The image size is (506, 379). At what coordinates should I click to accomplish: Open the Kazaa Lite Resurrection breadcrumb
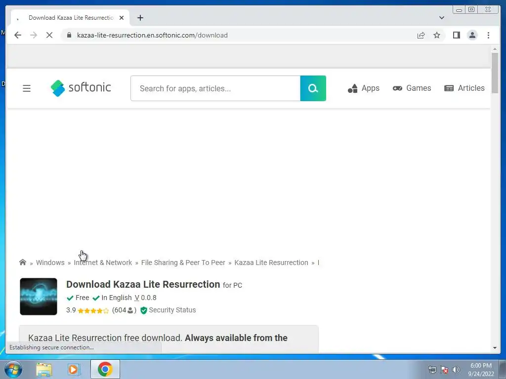click(x=271, y=263)
